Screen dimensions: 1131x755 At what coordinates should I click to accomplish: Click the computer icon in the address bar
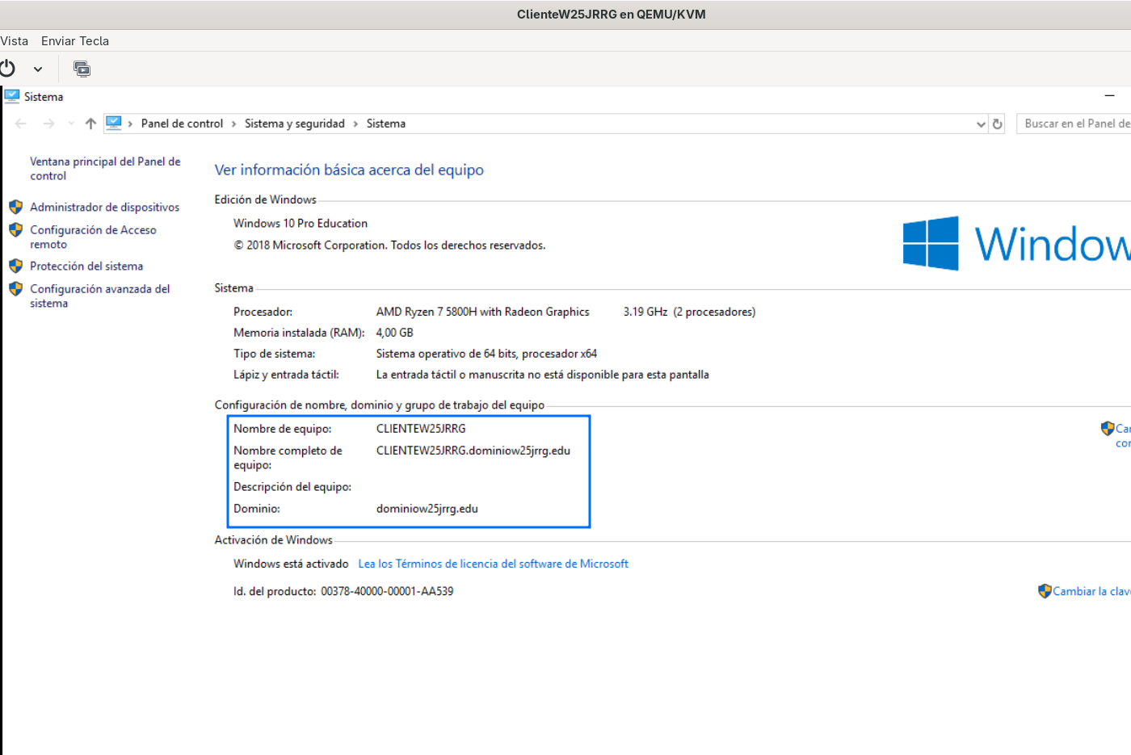tap(114, 123)
